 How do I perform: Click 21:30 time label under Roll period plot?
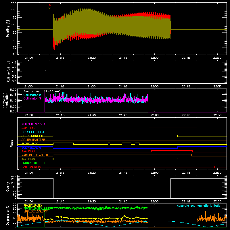(92, 87)
